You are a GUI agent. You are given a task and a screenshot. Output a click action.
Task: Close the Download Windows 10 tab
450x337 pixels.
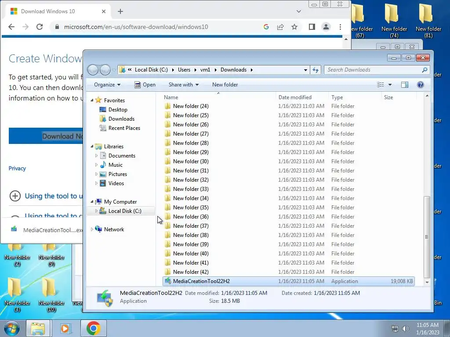pos(104,11)
